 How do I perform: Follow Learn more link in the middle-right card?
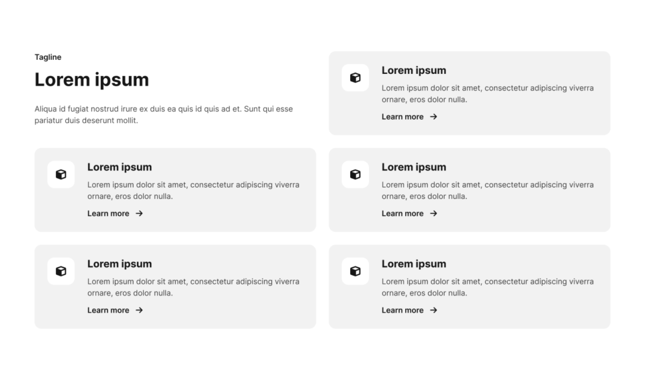[x=409, y=214]
